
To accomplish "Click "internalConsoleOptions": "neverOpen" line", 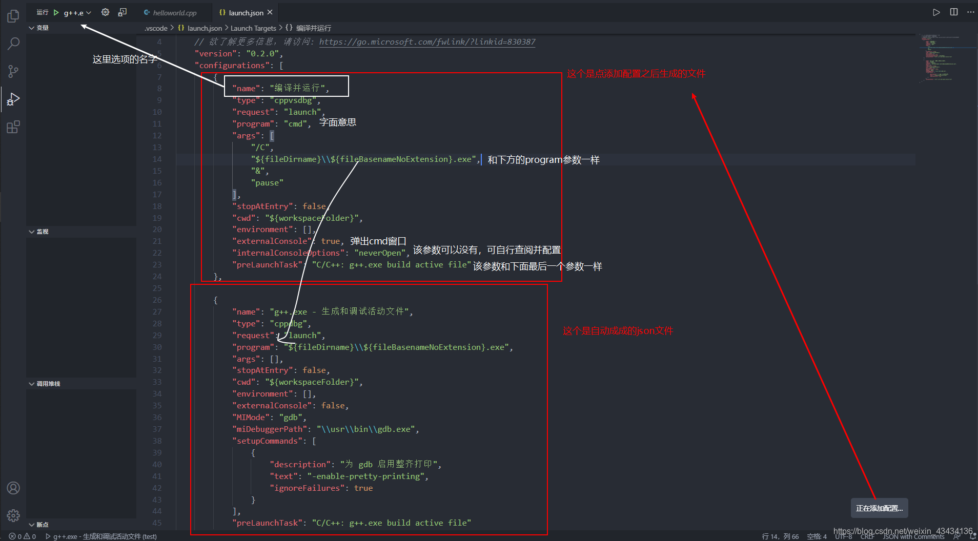I will coord(321,253).
